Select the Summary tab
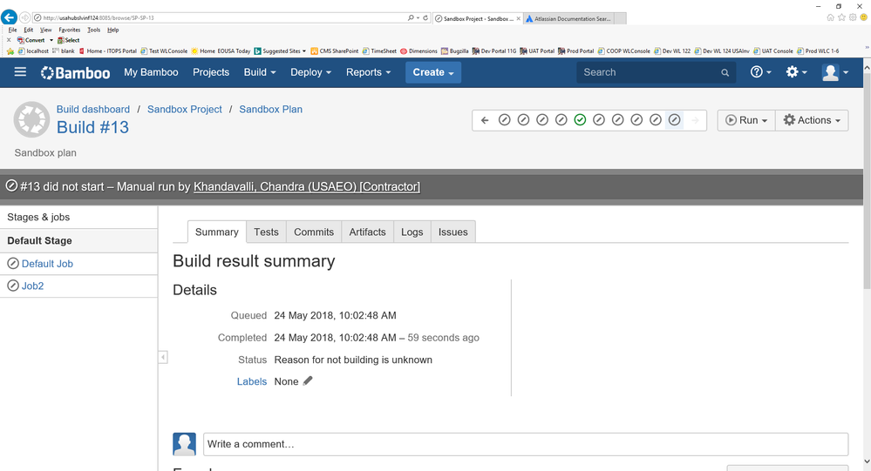Image resolution: width=871 pixels, height=471 pixels. (x=216, y=232)
